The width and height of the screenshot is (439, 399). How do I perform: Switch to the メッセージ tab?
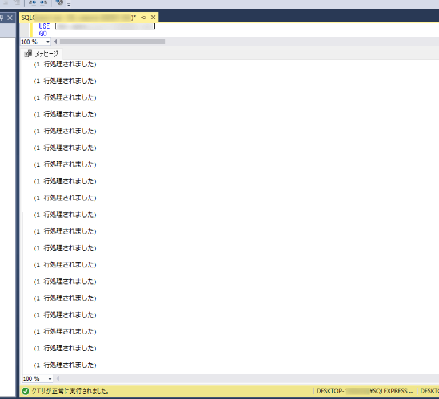coord(41,53)
